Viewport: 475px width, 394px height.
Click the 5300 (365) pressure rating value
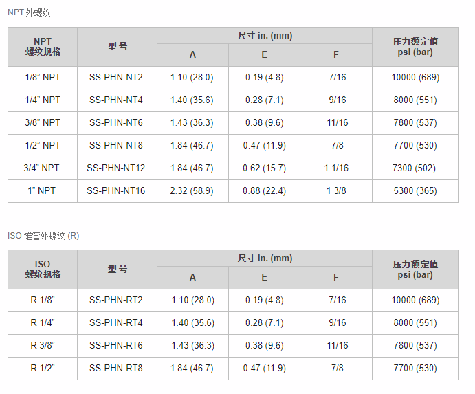click(415, 191)
